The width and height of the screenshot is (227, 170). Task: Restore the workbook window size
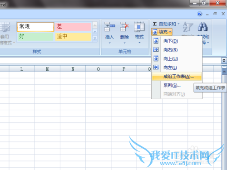tap(215, 14)
